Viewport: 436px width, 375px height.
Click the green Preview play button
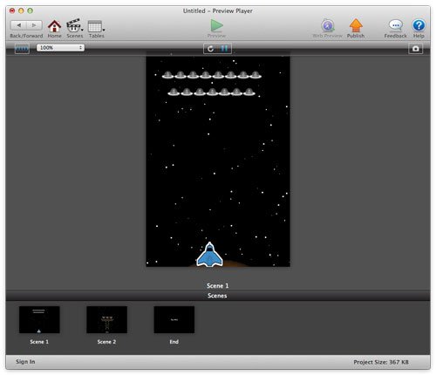coord(216,25)
